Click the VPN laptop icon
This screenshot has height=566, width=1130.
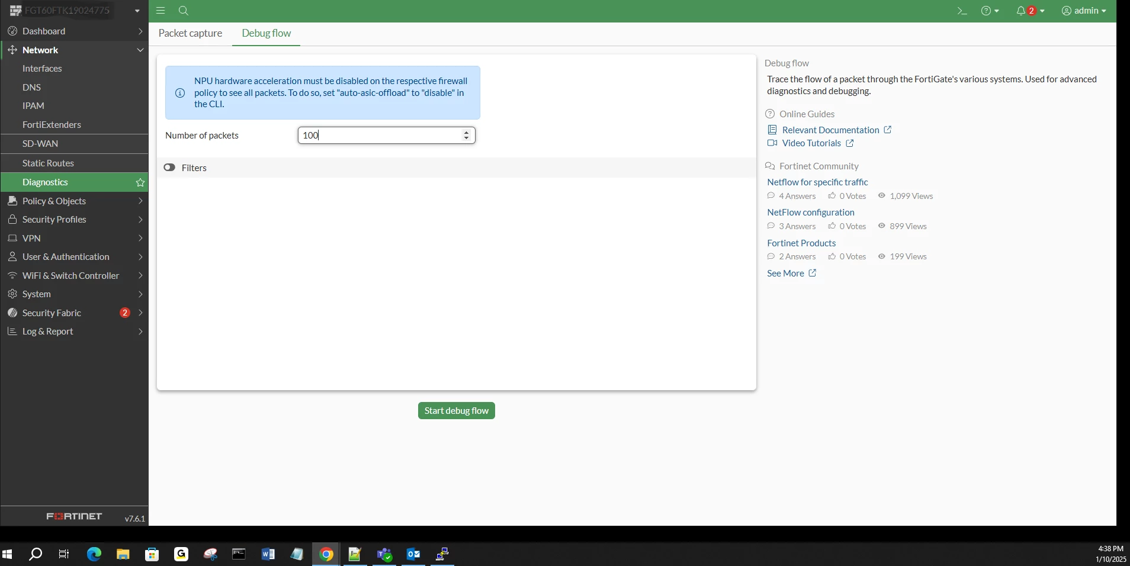pos(12,238)
